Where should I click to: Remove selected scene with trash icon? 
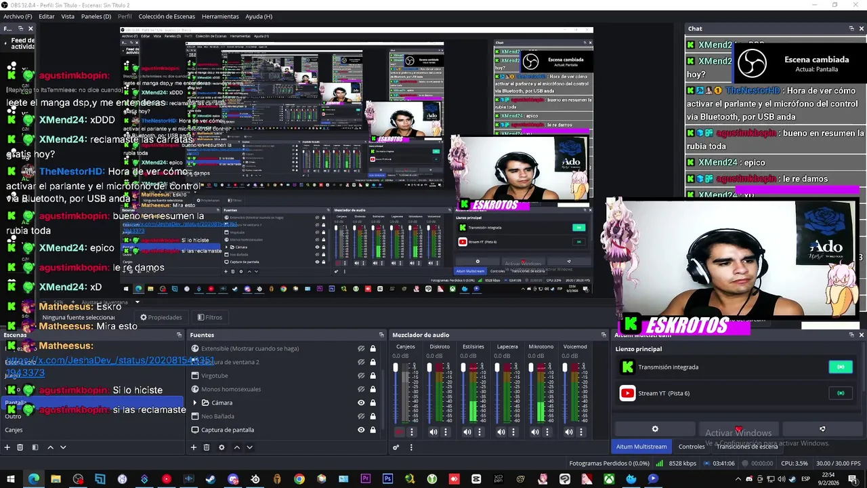(20, 447)
